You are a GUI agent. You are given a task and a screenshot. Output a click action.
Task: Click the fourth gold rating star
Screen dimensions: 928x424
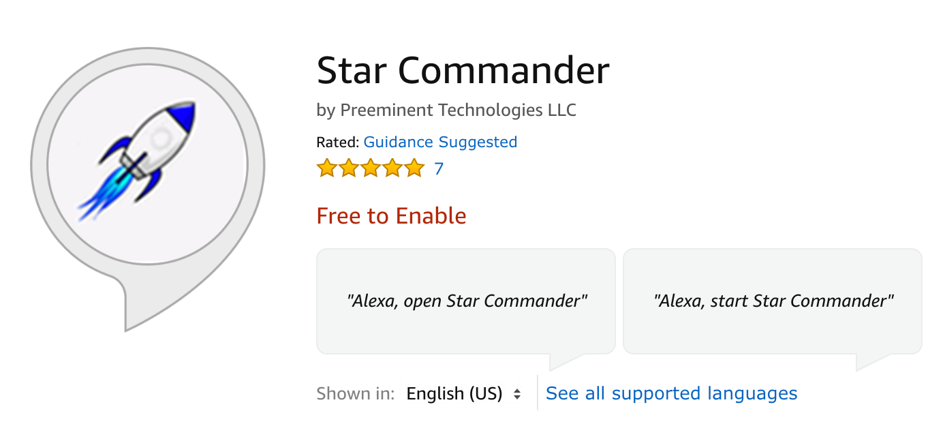392,168
